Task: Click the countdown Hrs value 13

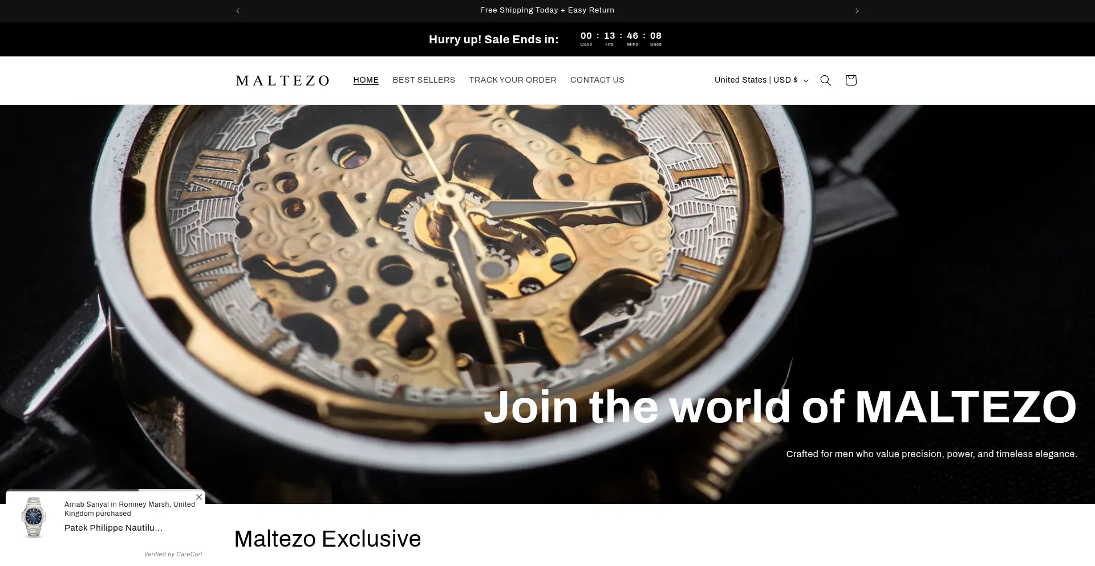Action: [x=610, y=36]
